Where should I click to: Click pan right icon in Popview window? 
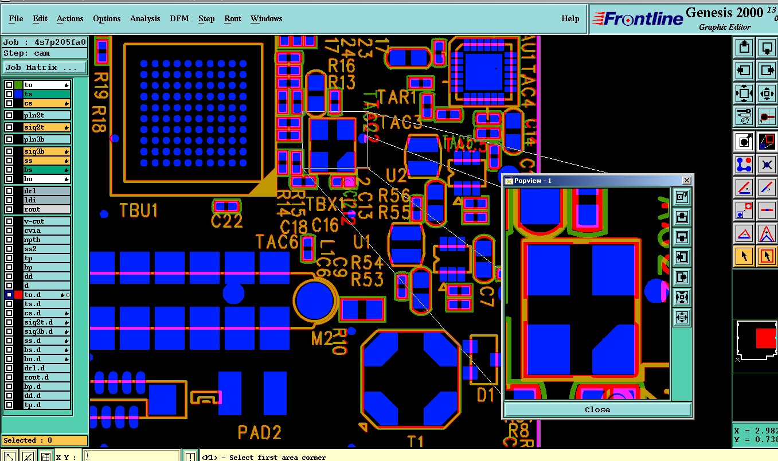tap(682, 278)
